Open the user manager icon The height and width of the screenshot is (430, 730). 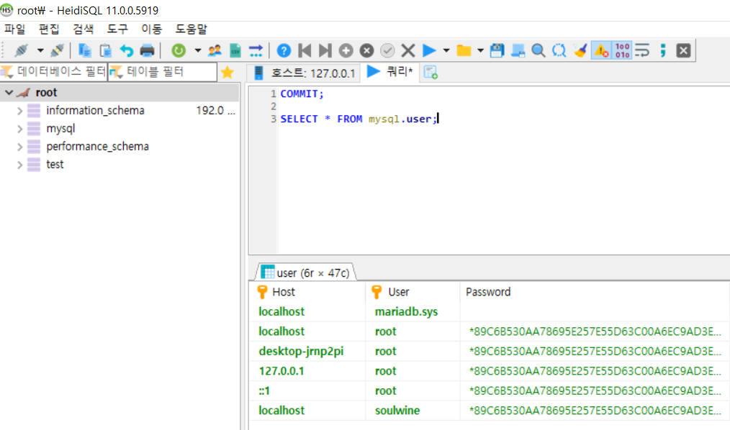click(215, 50)
